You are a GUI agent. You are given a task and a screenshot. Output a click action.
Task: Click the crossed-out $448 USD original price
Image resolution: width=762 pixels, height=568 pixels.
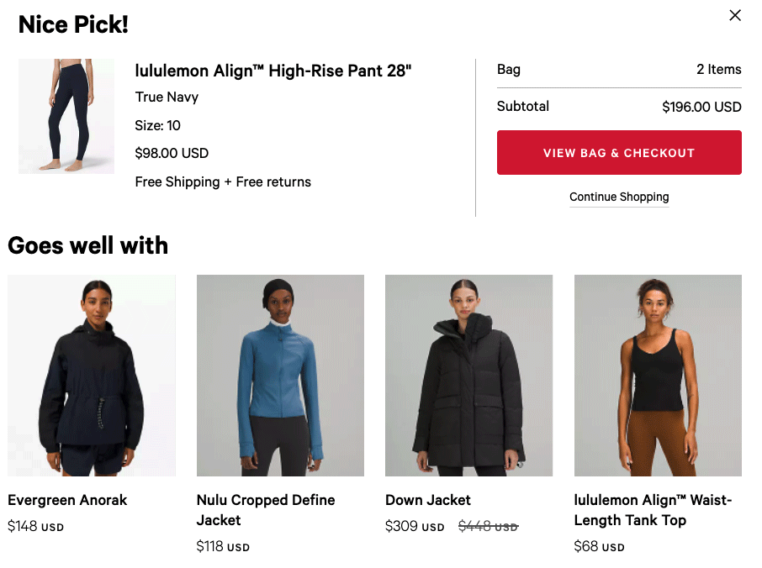[x=489, y=526]
